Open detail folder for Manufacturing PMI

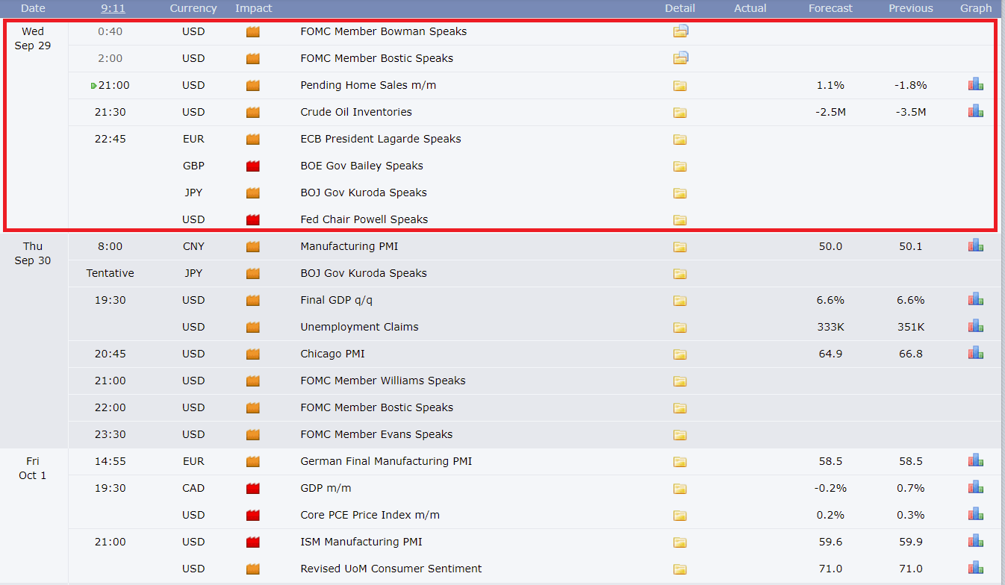(x=679, y=247)
